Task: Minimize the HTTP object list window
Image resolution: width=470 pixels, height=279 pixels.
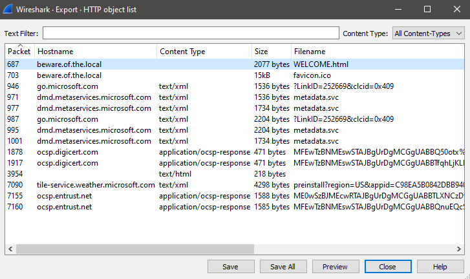Action: pos(398,9)
